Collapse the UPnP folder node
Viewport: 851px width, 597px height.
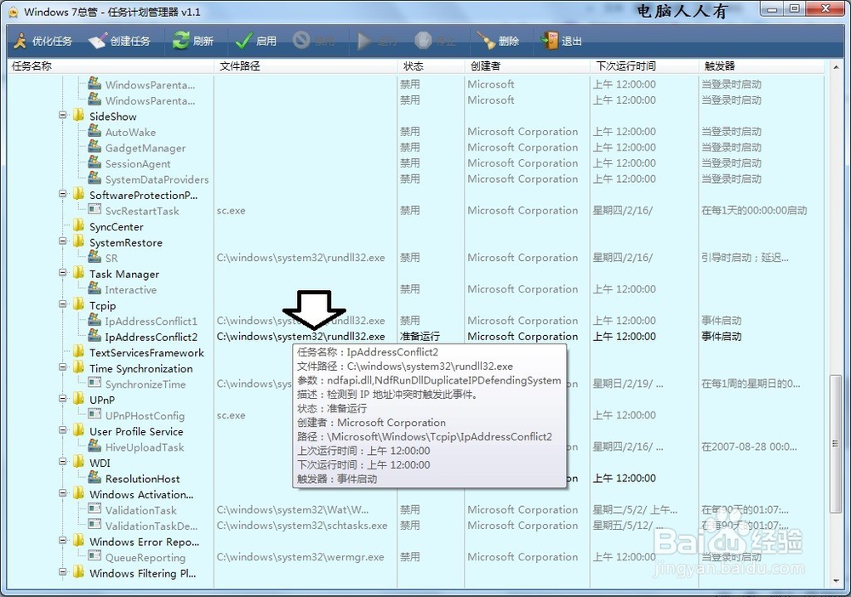pos(63,399)
